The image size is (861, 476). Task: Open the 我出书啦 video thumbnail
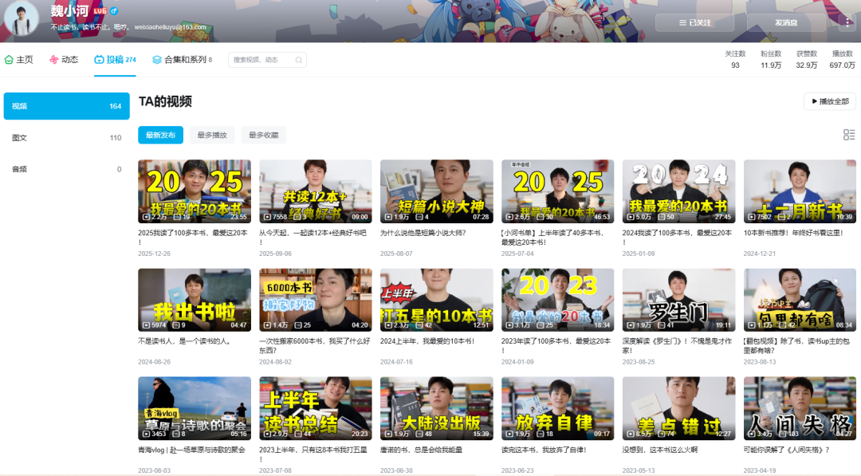click(x=194, y=300)
